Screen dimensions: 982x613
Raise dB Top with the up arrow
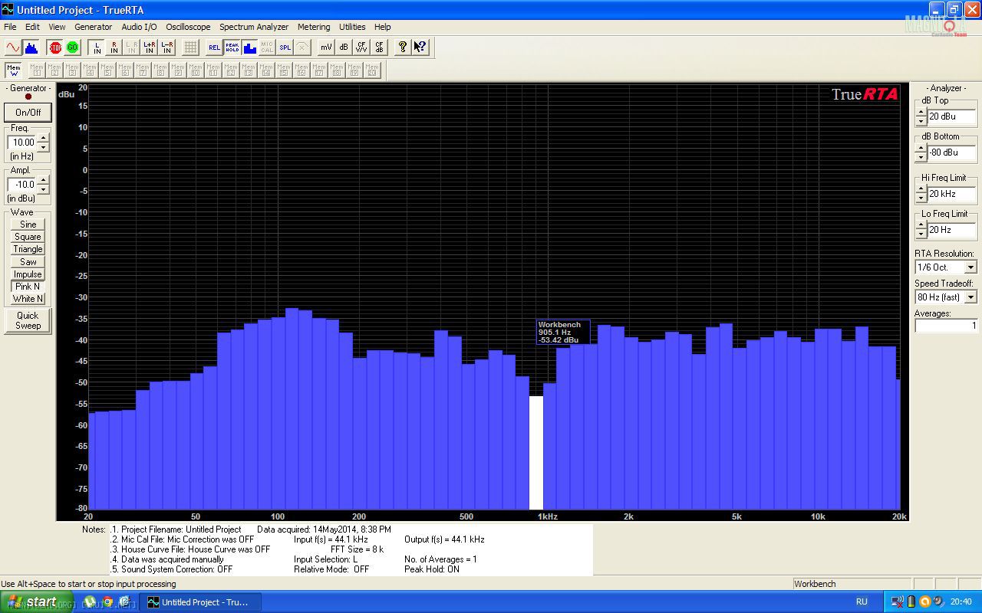pyautogui.click(x=921, y=112)
